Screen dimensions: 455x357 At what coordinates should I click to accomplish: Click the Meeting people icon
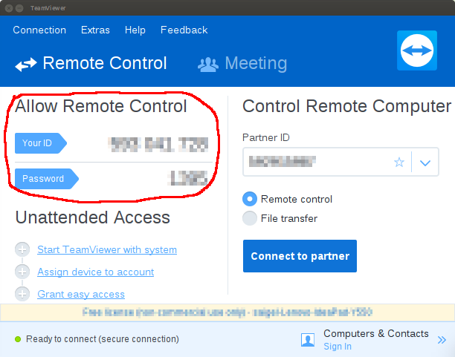207,64
